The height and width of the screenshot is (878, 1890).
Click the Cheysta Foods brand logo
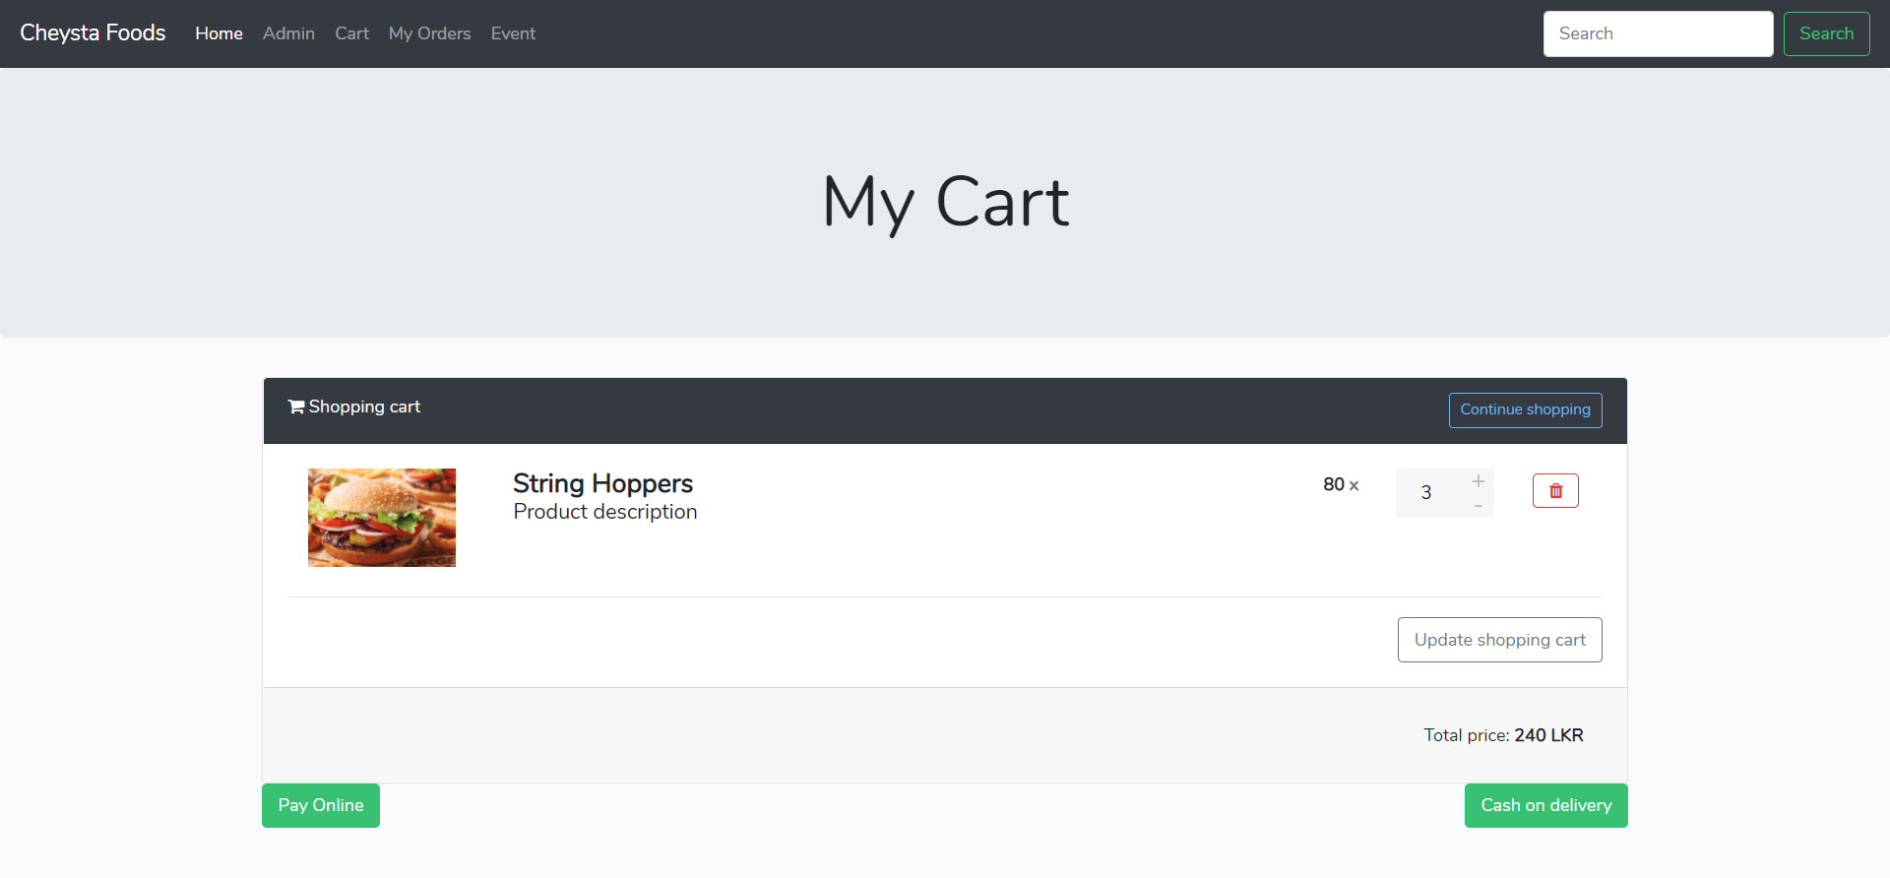[x=93, y=32]
